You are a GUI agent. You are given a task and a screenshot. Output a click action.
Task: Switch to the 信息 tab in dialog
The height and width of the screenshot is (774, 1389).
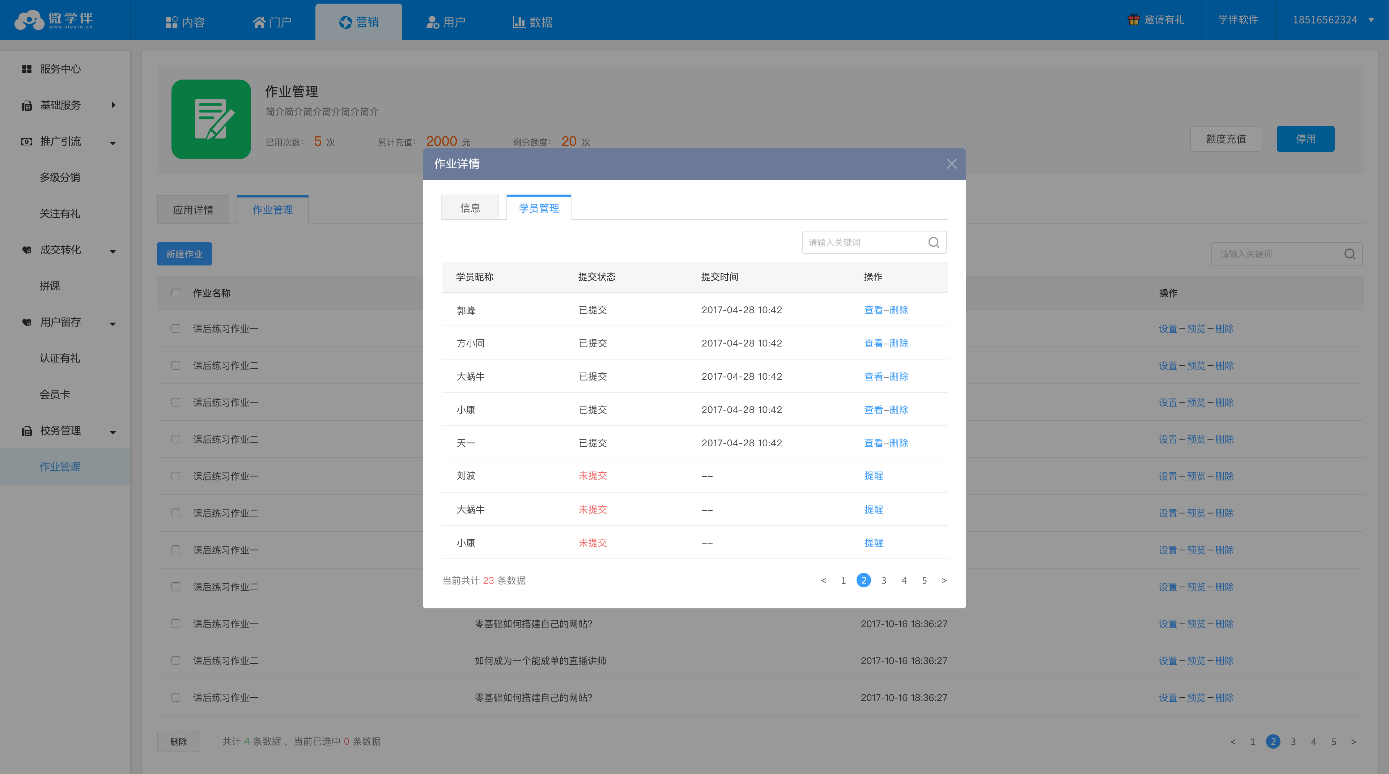click(470, 208)
